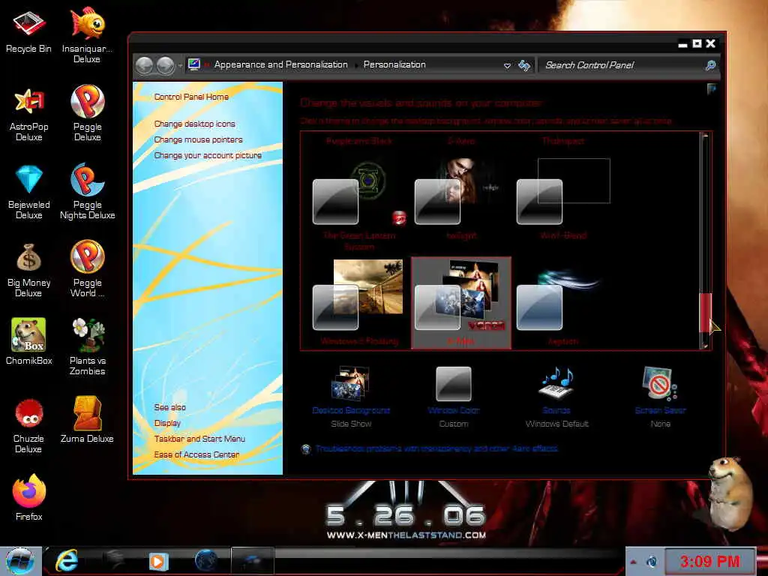Viewport: 768px width, 576px height.
Task: Open the troubleshoot transparency and Aero effects link
Action: [436, 448]
